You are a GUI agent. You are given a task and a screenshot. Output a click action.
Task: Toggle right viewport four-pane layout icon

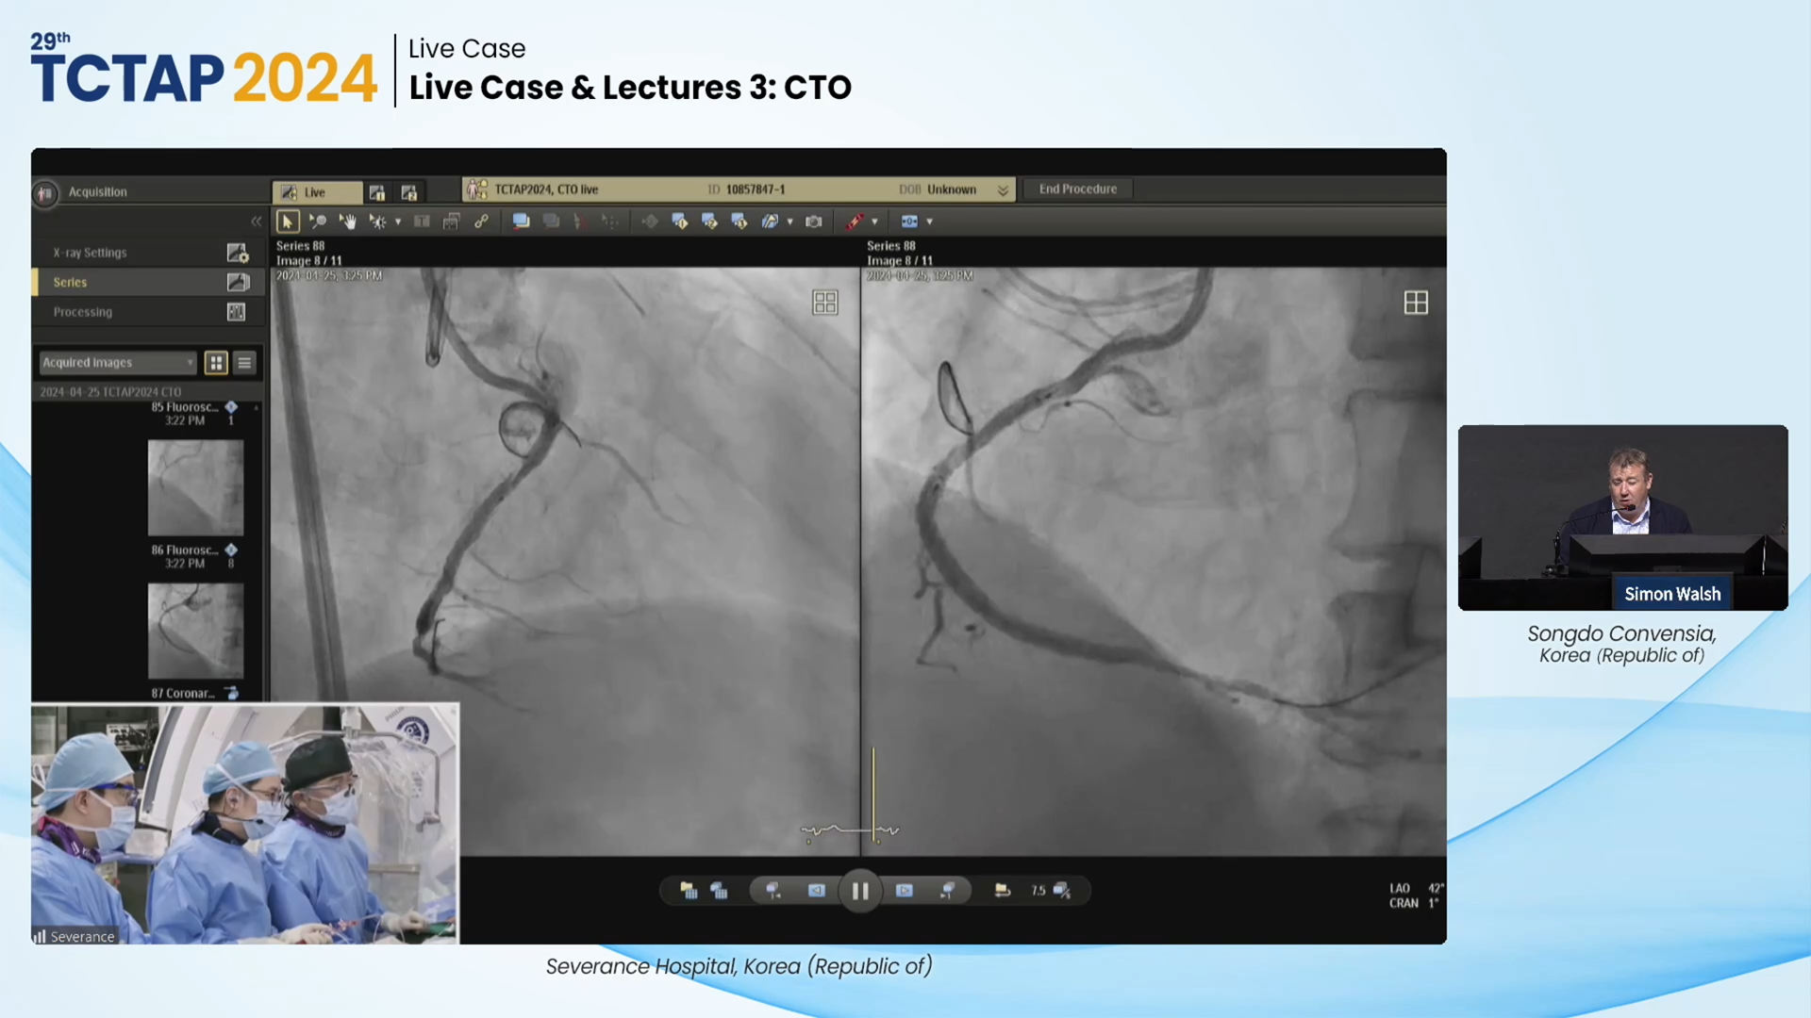(x=1416, y=303)
